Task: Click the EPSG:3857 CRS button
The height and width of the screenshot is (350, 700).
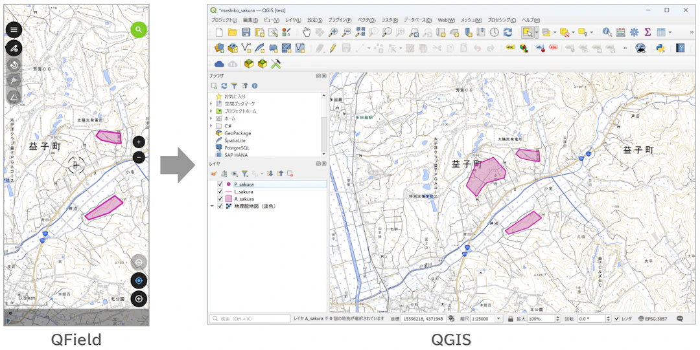Action: coord(653,319)
